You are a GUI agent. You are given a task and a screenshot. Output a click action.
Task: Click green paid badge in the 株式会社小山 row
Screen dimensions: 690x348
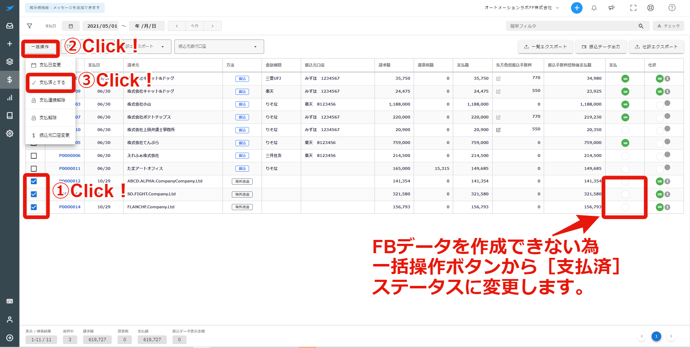coord(625,105)
